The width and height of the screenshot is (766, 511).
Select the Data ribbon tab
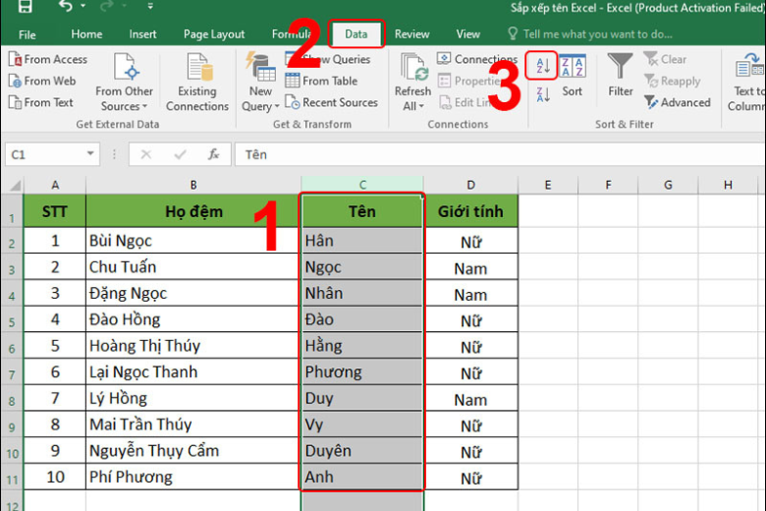pos(356,33)
